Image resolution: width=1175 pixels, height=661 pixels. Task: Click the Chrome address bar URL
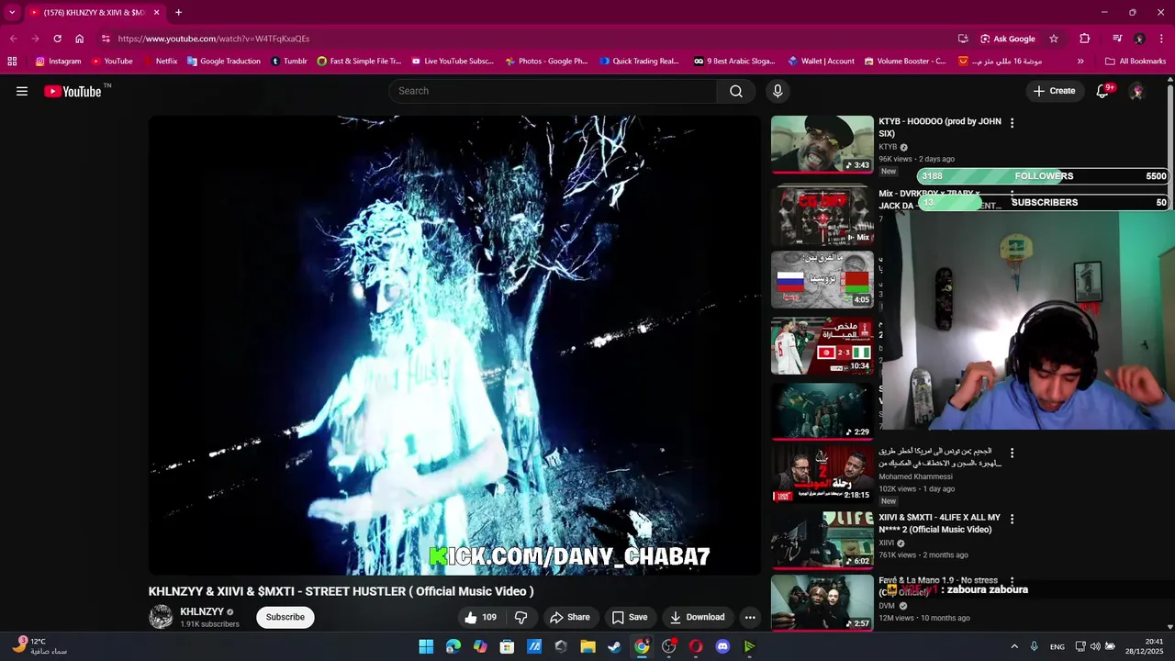click(214, 39)
